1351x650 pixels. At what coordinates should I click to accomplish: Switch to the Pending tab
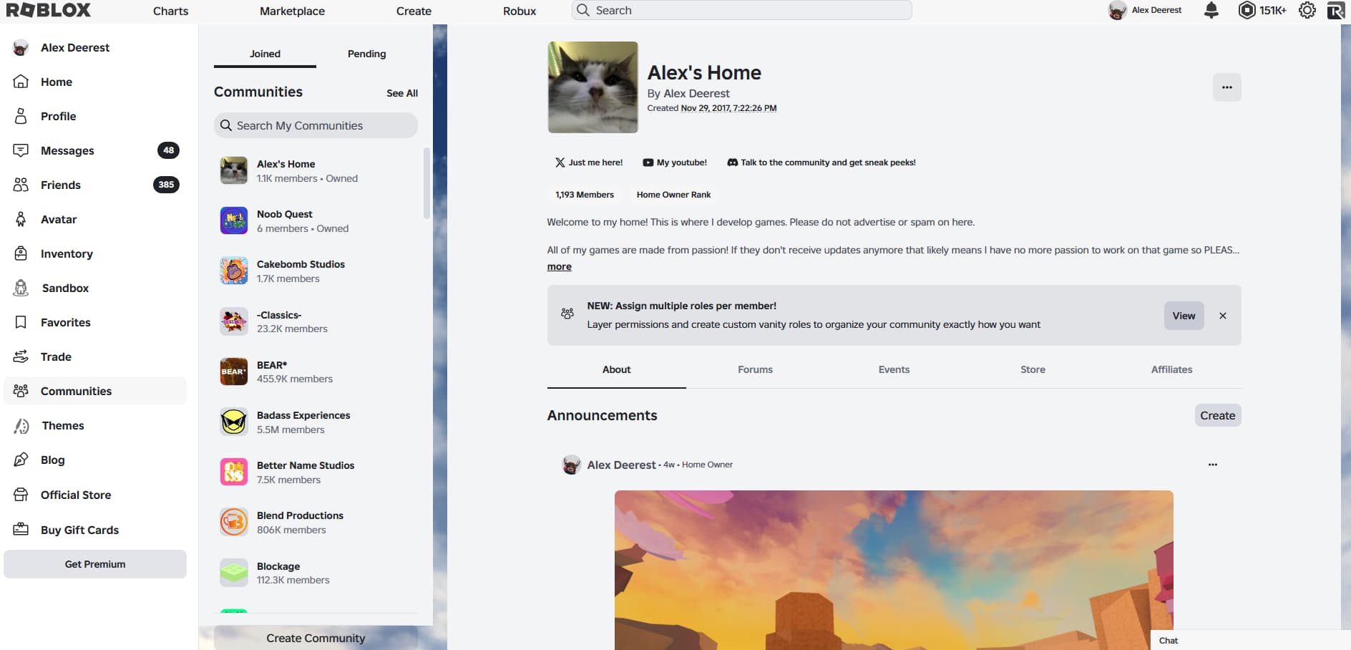(x=366, y=54)
